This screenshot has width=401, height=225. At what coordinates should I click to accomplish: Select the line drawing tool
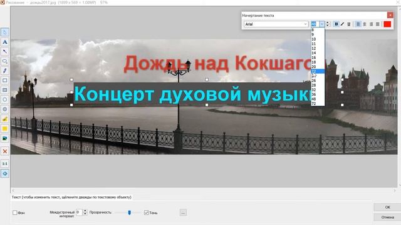click(x=5, y=51)
